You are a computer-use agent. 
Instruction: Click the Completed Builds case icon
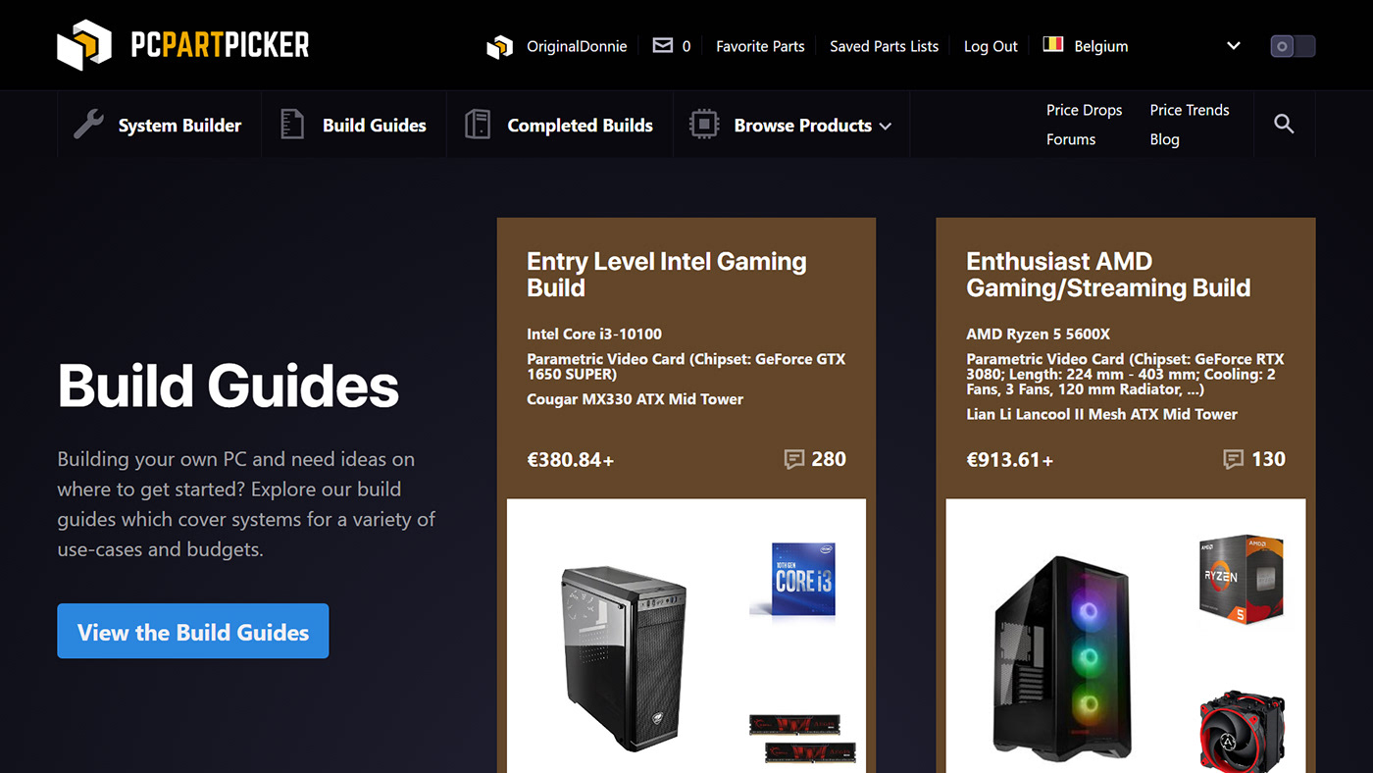478,125
